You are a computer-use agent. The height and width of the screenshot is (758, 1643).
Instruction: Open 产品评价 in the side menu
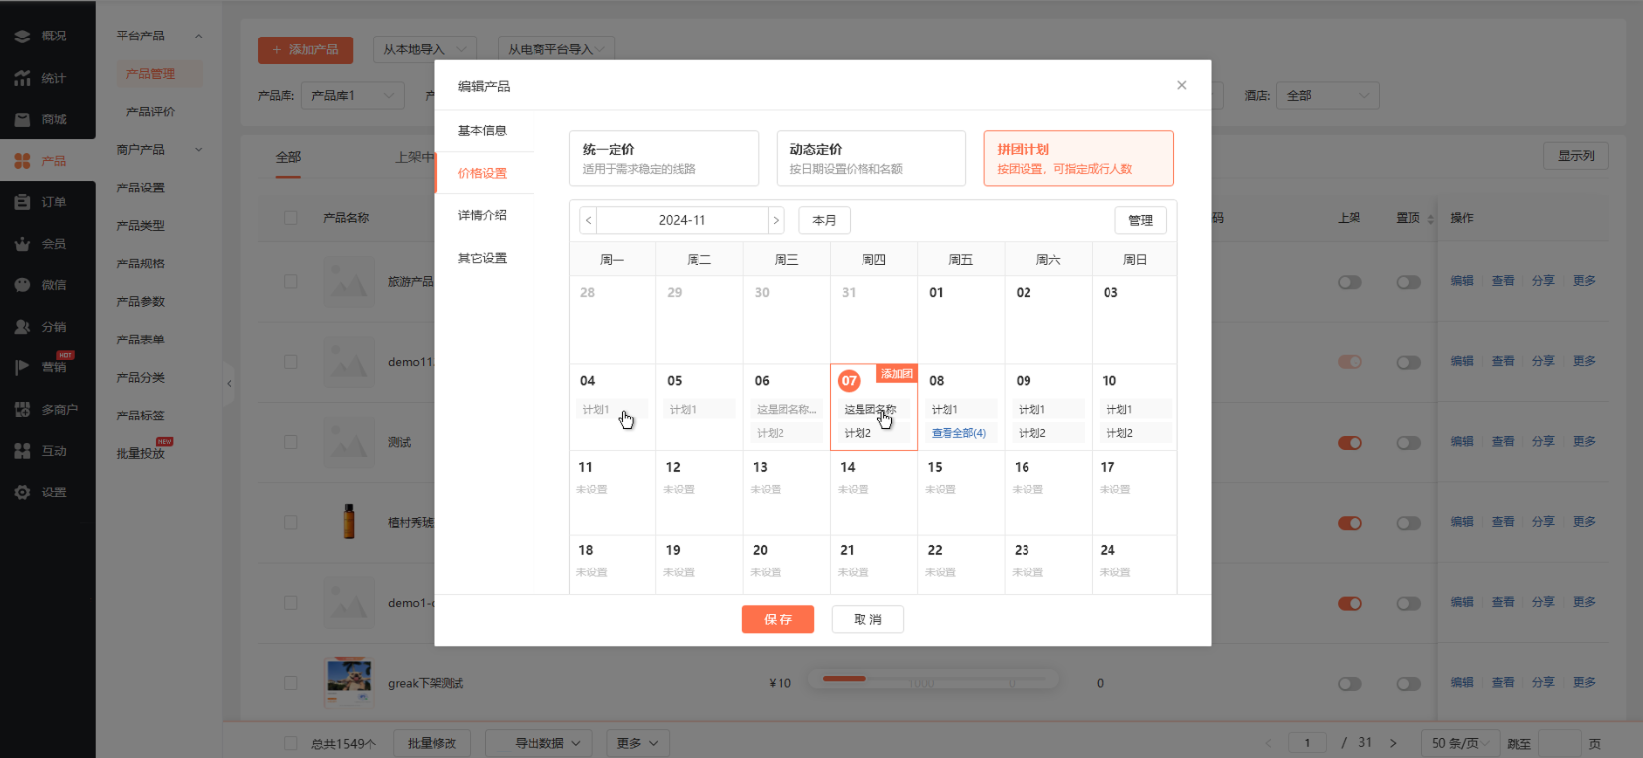150,112
